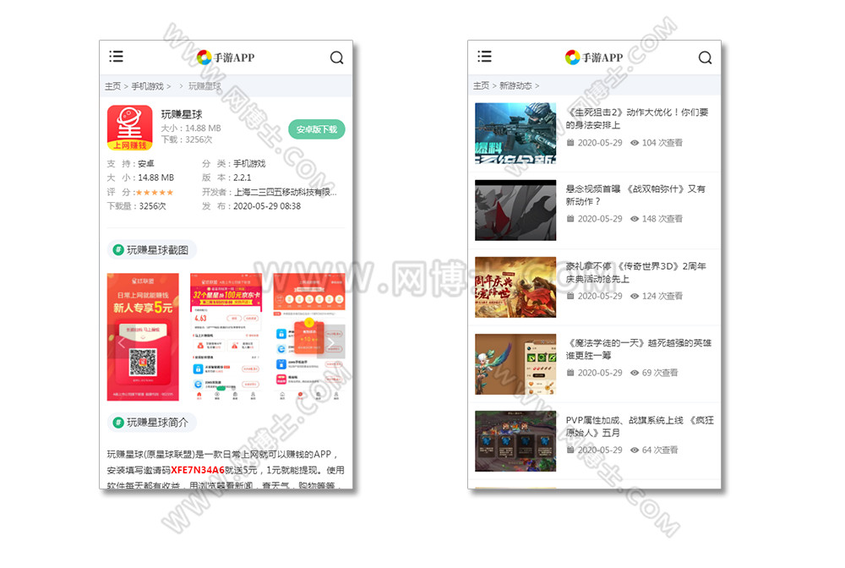Open the 《战双帕弥什》 article thumbnail

tap(515, 210)
